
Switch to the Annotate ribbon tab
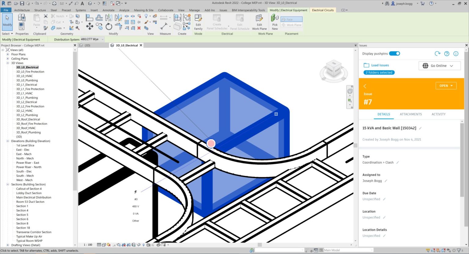coord(108,10)
